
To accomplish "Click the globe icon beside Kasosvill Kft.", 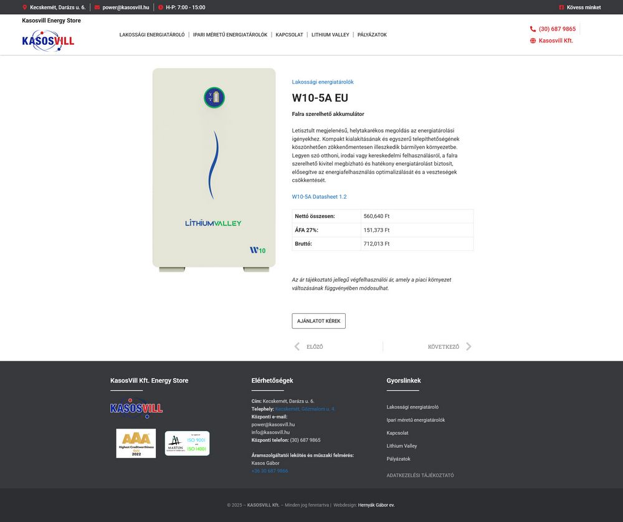I will click(533, 41).
